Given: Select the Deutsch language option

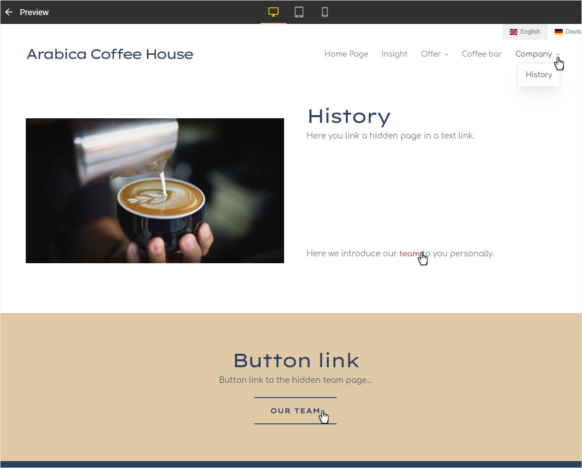Looking at the screenshot, I should coord(568,32).
